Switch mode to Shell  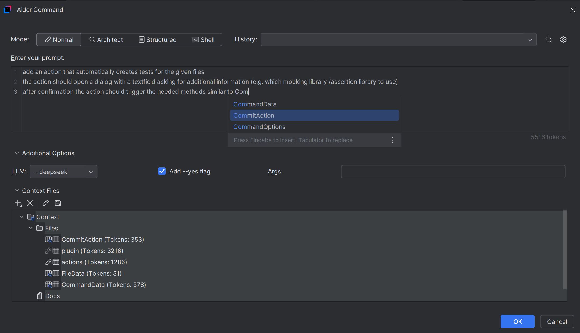(x=203, y=40)
